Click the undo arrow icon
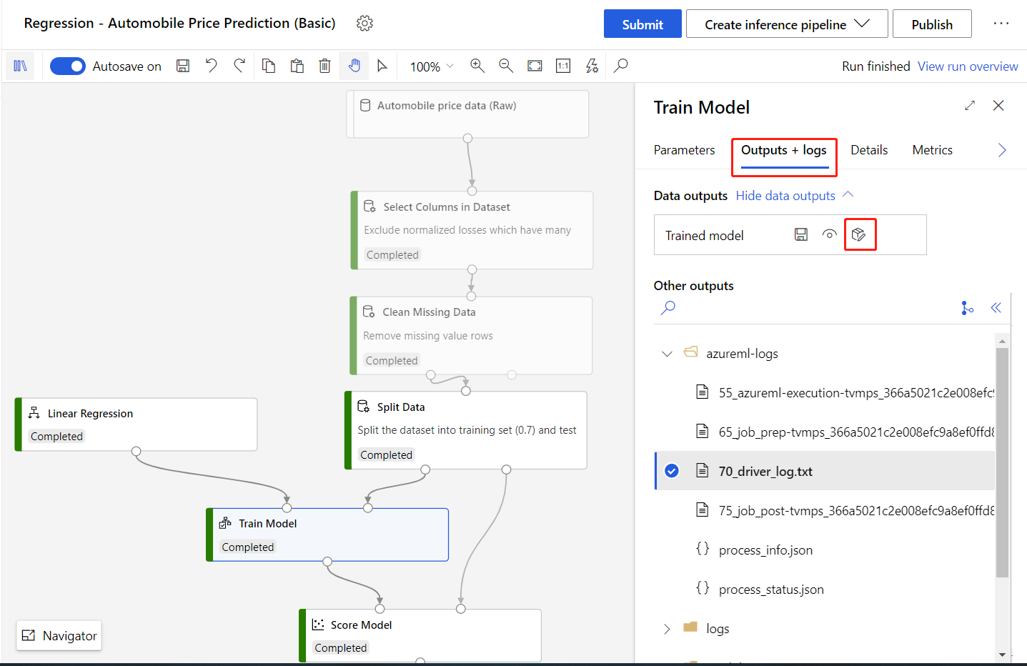Screen dimensions: 1027x666 [x=211, y=66]
